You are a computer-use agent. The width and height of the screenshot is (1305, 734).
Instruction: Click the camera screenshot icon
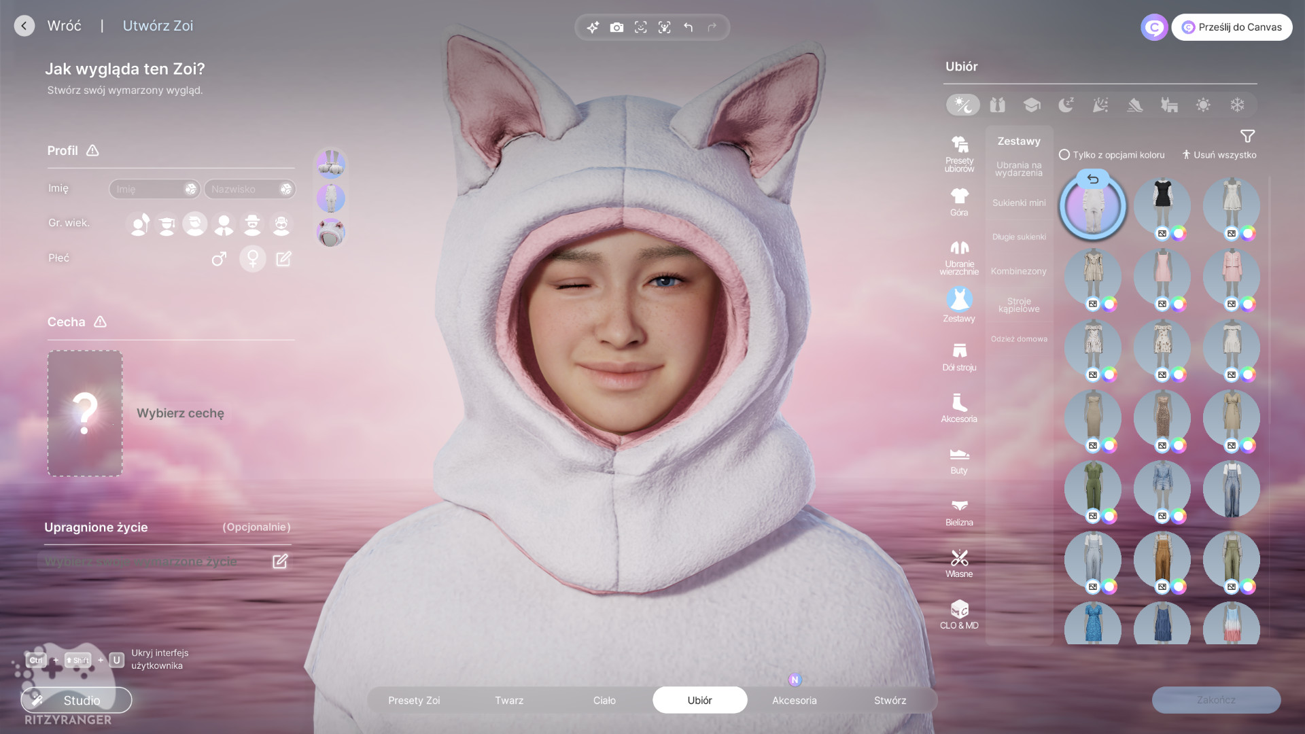(616, 27)
